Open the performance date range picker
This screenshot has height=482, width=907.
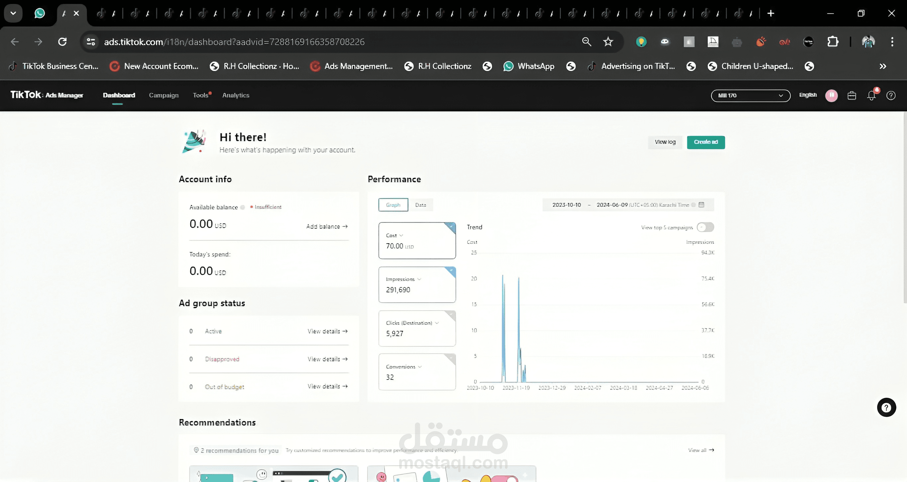click(628, 205)
